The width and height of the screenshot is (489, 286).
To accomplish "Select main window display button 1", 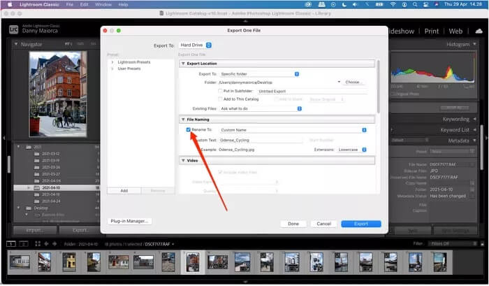I will [11, 244].
